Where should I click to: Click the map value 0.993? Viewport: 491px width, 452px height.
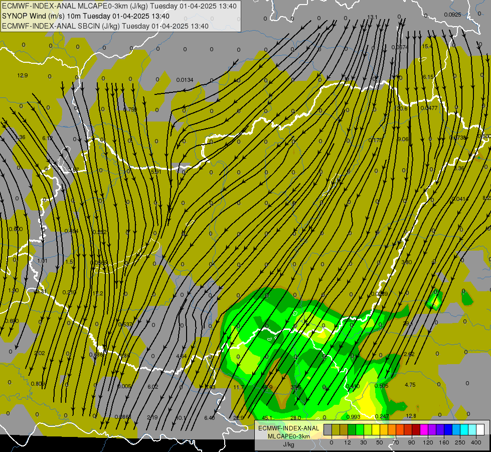click(x=353, y=417)
